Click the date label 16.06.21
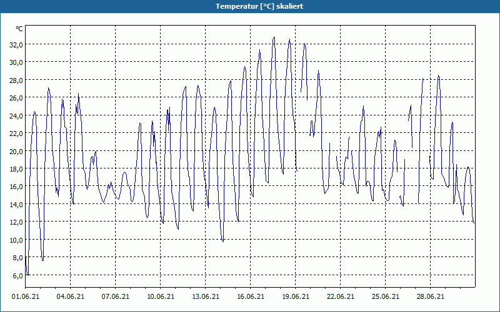 (x=251, y=297)
